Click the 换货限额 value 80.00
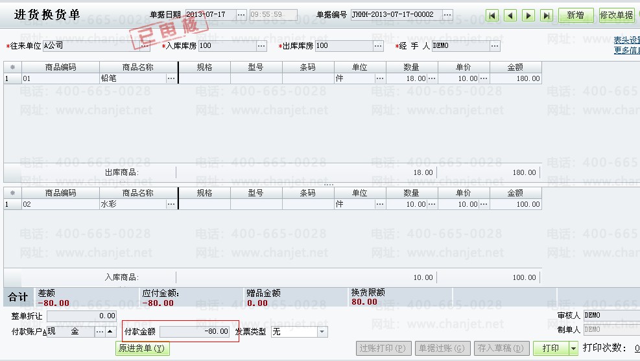The width and height of the screenshot is (640, 361). point(364,302)
